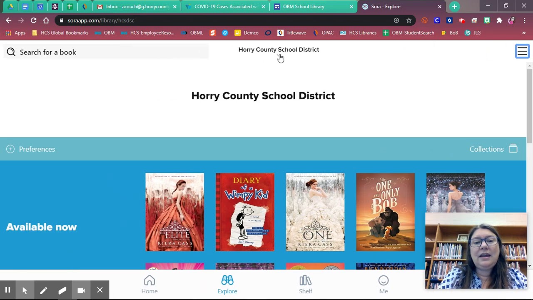Open the HCS Libraries bookmark
Screen dimensions: 533x300
[x=358, y=33]
